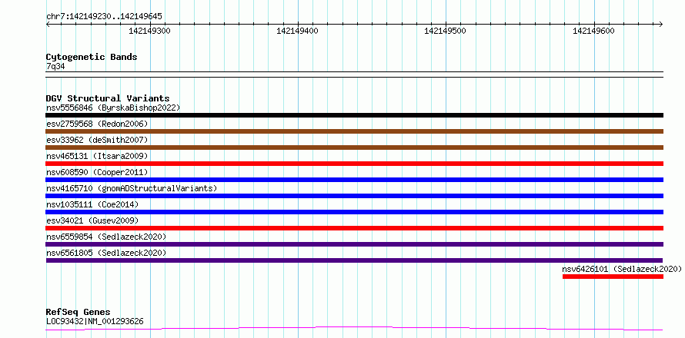This screenshot has width=685, height=338.
Task: Click the ruler's left arrowhead
Action: (x=48, y=24)
